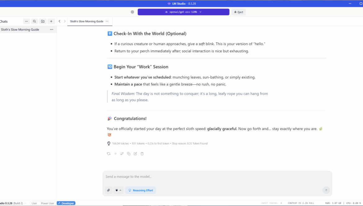The image size is (363, 206).
Task: Click the continue generation arrow icon
Action: 115,154
